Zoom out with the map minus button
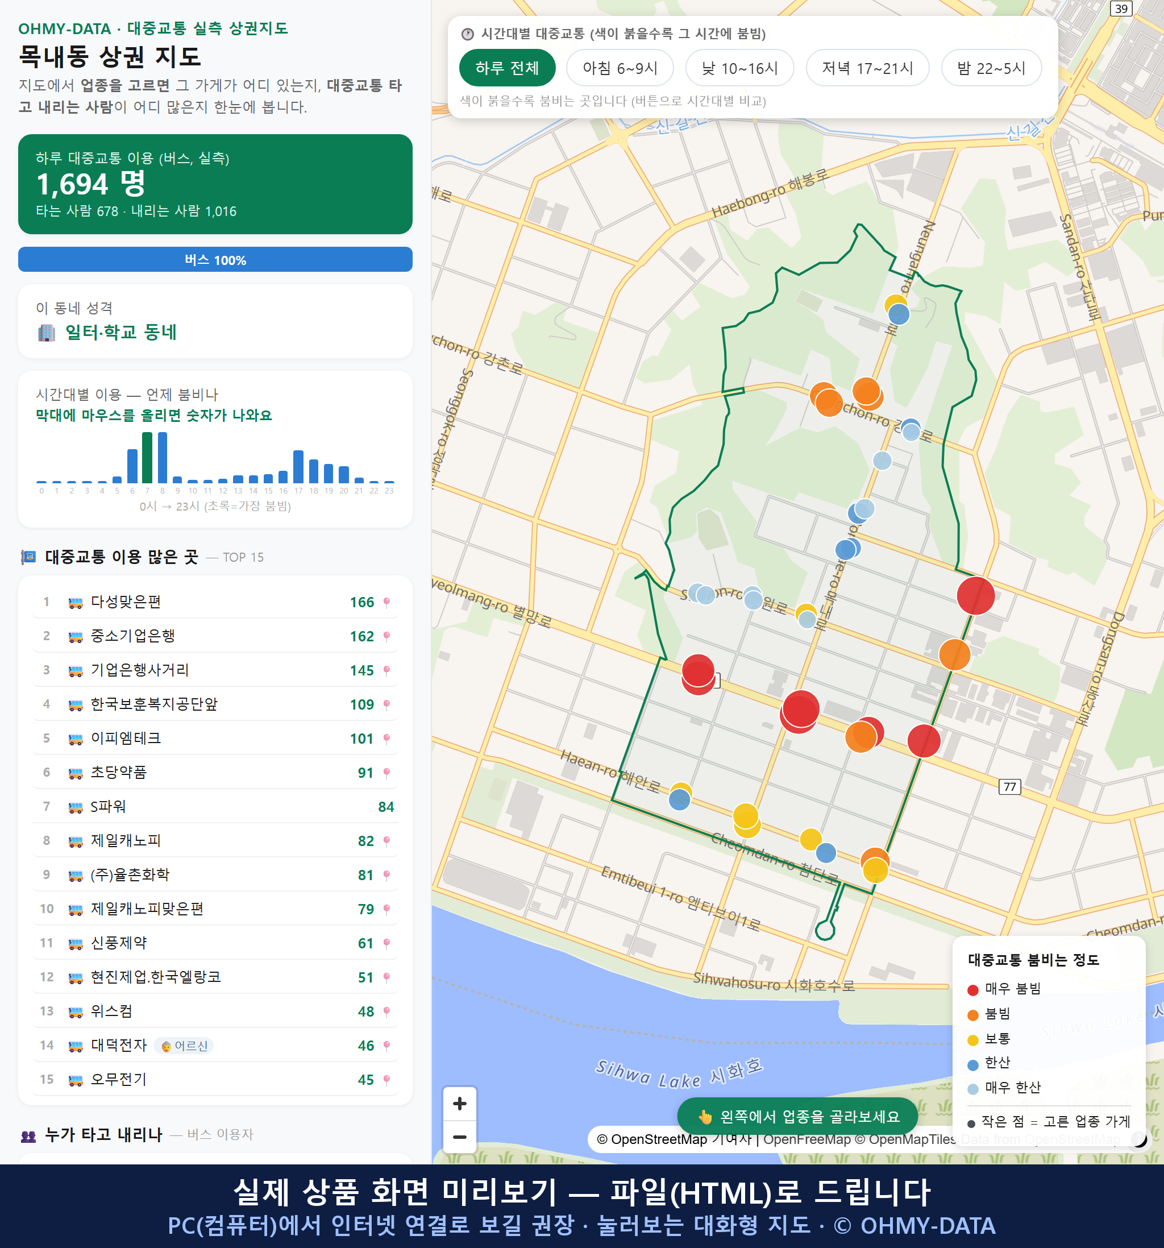This screenshot has height=1248, width=1164. (459, 1137)
